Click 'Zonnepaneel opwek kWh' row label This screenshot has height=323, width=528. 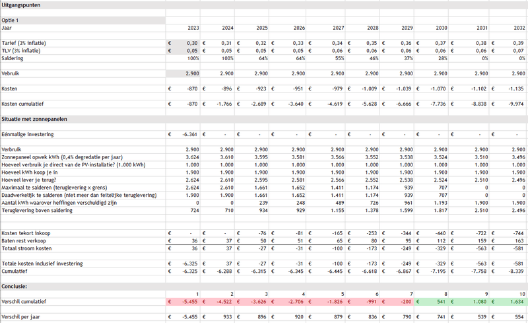coord(62,157)
